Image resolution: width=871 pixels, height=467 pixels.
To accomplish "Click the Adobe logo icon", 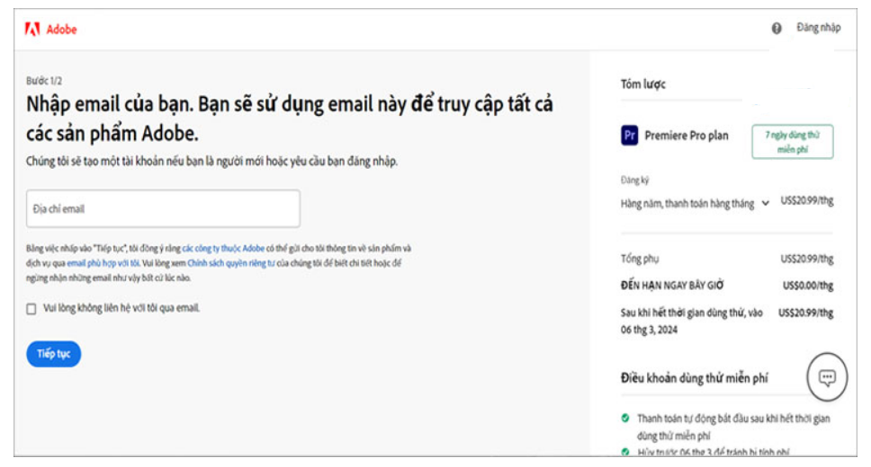I will coord(32,29).
